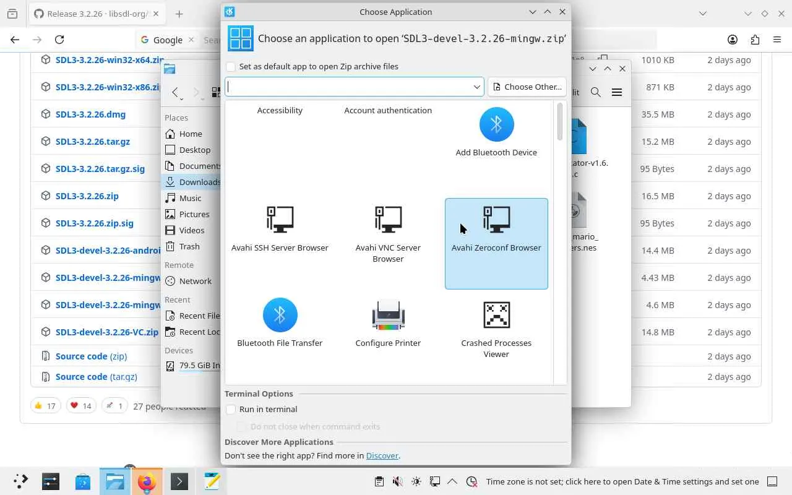Image resolution: width=792 pixels, height=495 pixels.
Task: Launch System Settings from the taskbar
Action: pyautogui.click(x=51, y=481)
